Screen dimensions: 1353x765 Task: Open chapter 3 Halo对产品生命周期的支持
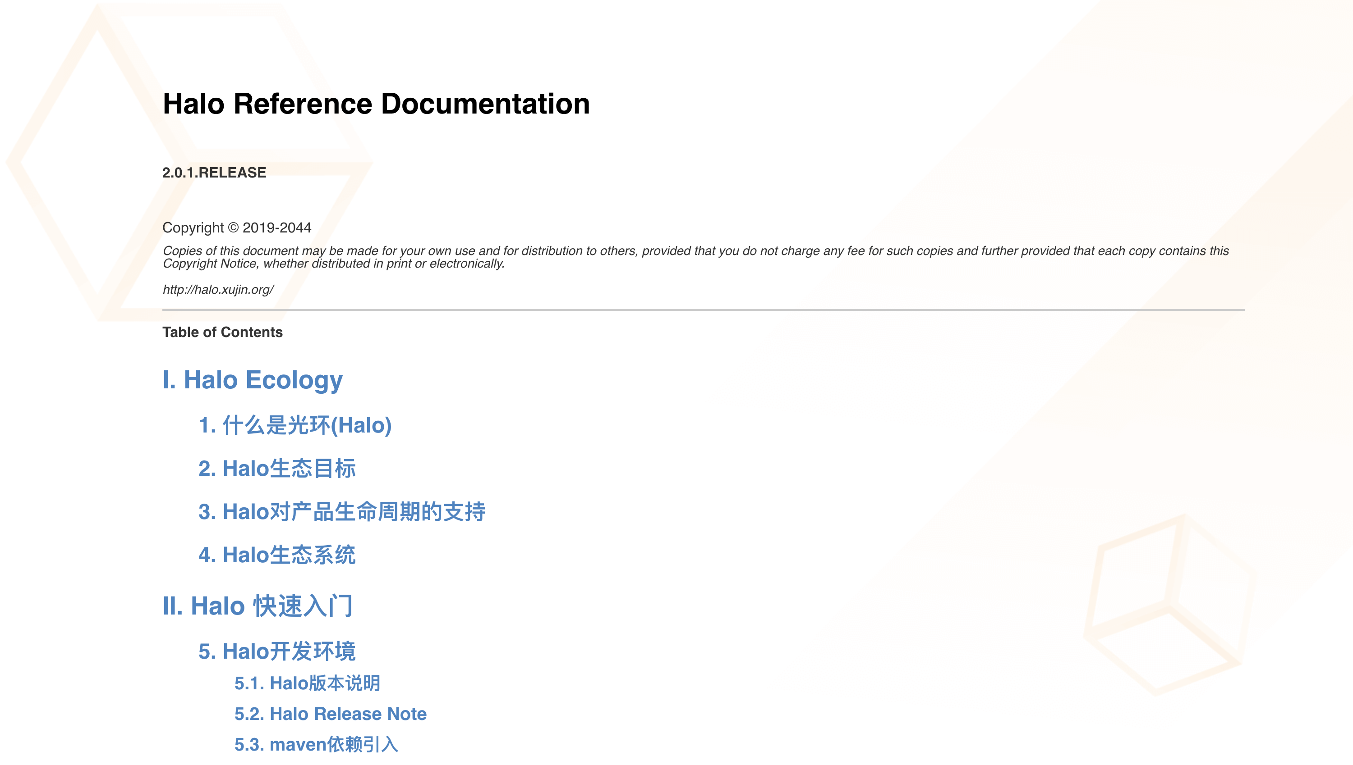(342, 512)
